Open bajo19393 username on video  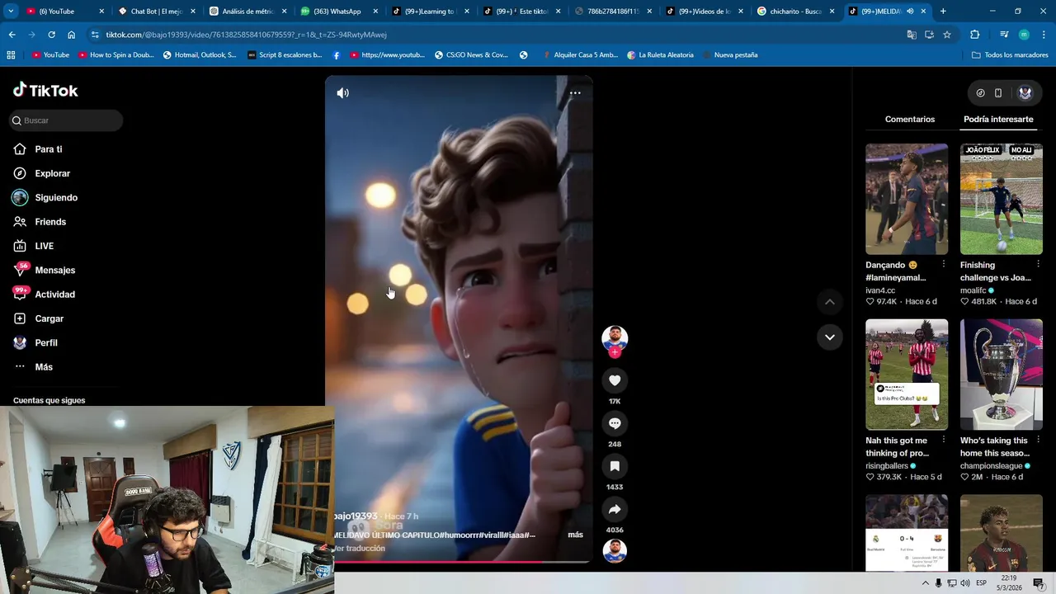[x=356, y=516]
